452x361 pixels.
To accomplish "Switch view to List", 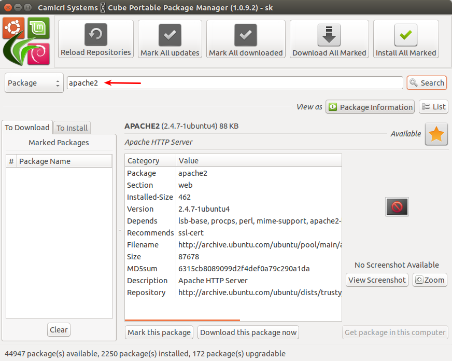I will [433, 107].
